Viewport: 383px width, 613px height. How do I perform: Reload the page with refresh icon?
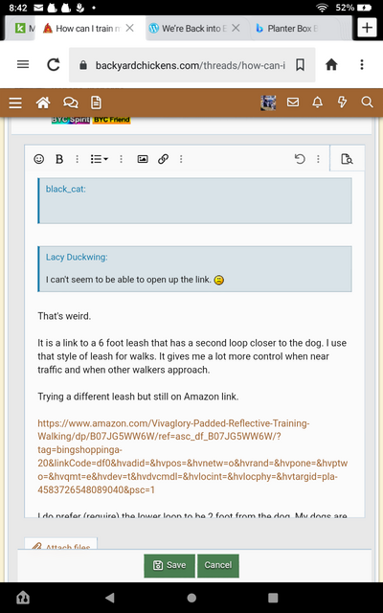tap(54, 64)
